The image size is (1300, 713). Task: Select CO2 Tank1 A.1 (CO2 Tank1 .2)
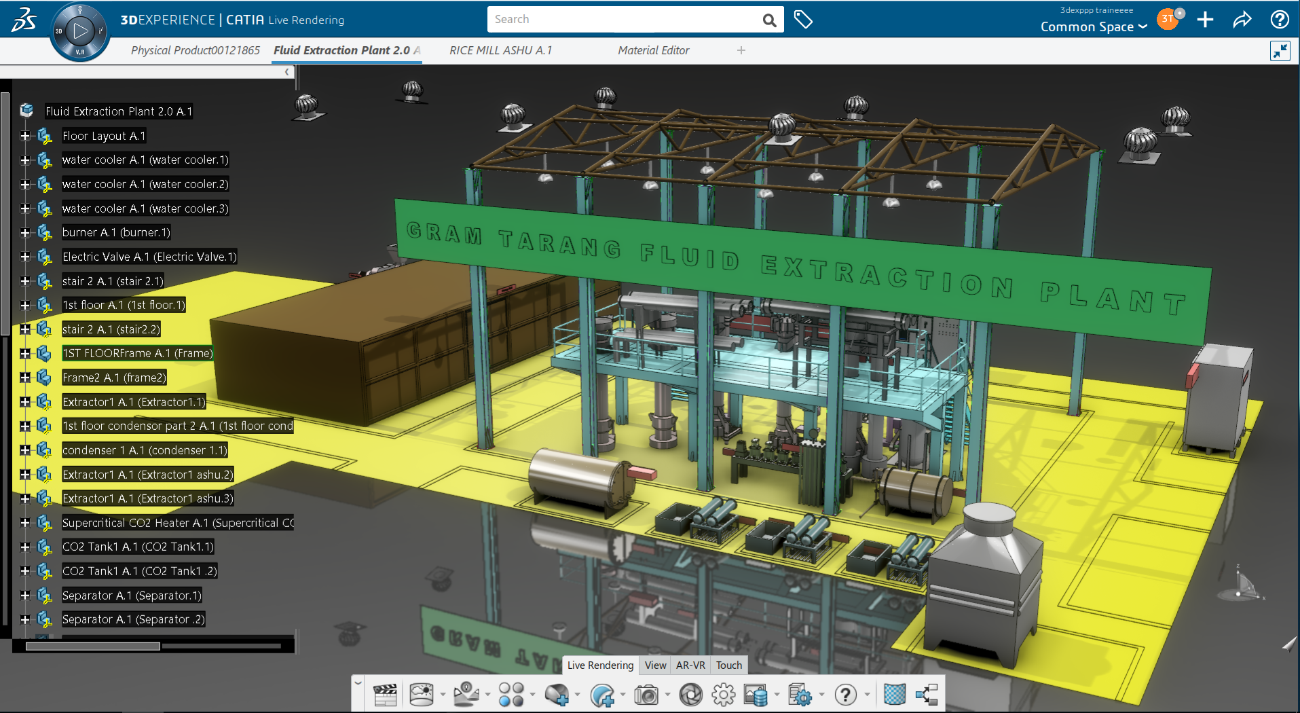[x=140, y=571]
